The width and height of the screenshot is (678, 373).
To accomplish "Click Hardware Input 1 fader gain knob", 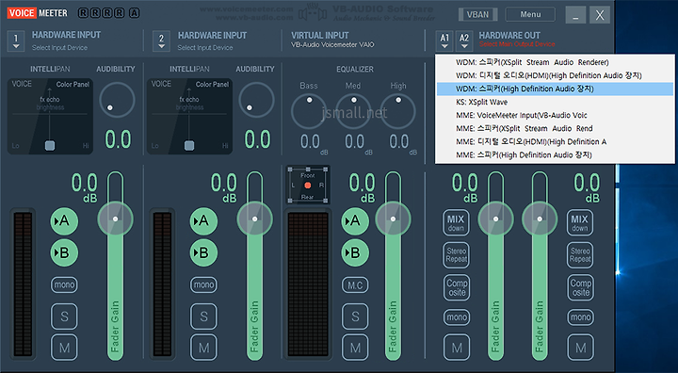I will [115, 219].
